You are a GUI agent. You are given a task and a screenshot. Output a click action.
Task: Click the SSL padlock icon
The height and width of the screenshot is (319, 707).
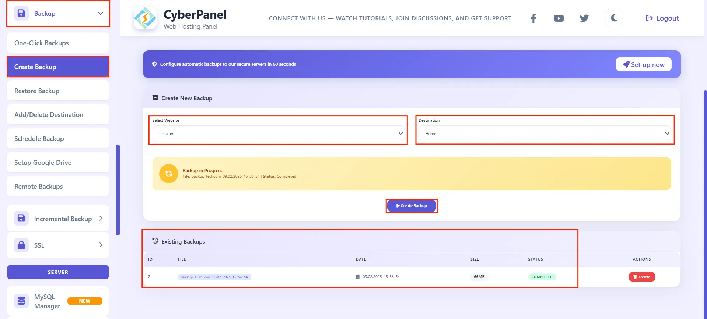tap(21, 245)
